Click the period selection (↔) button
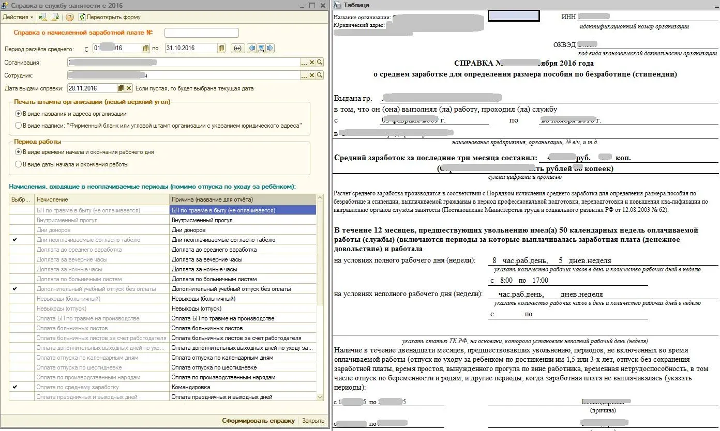720x431 pixels. (x=237, y=48)
